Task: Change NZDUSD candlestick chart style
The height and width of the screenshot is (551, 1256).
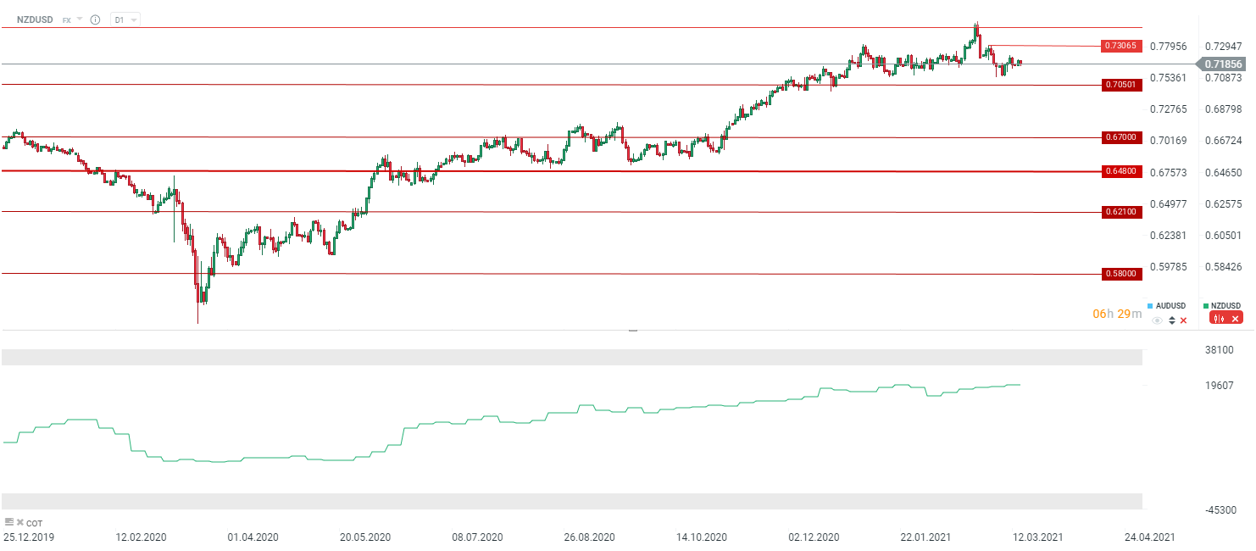Action: coord(1217,318)
